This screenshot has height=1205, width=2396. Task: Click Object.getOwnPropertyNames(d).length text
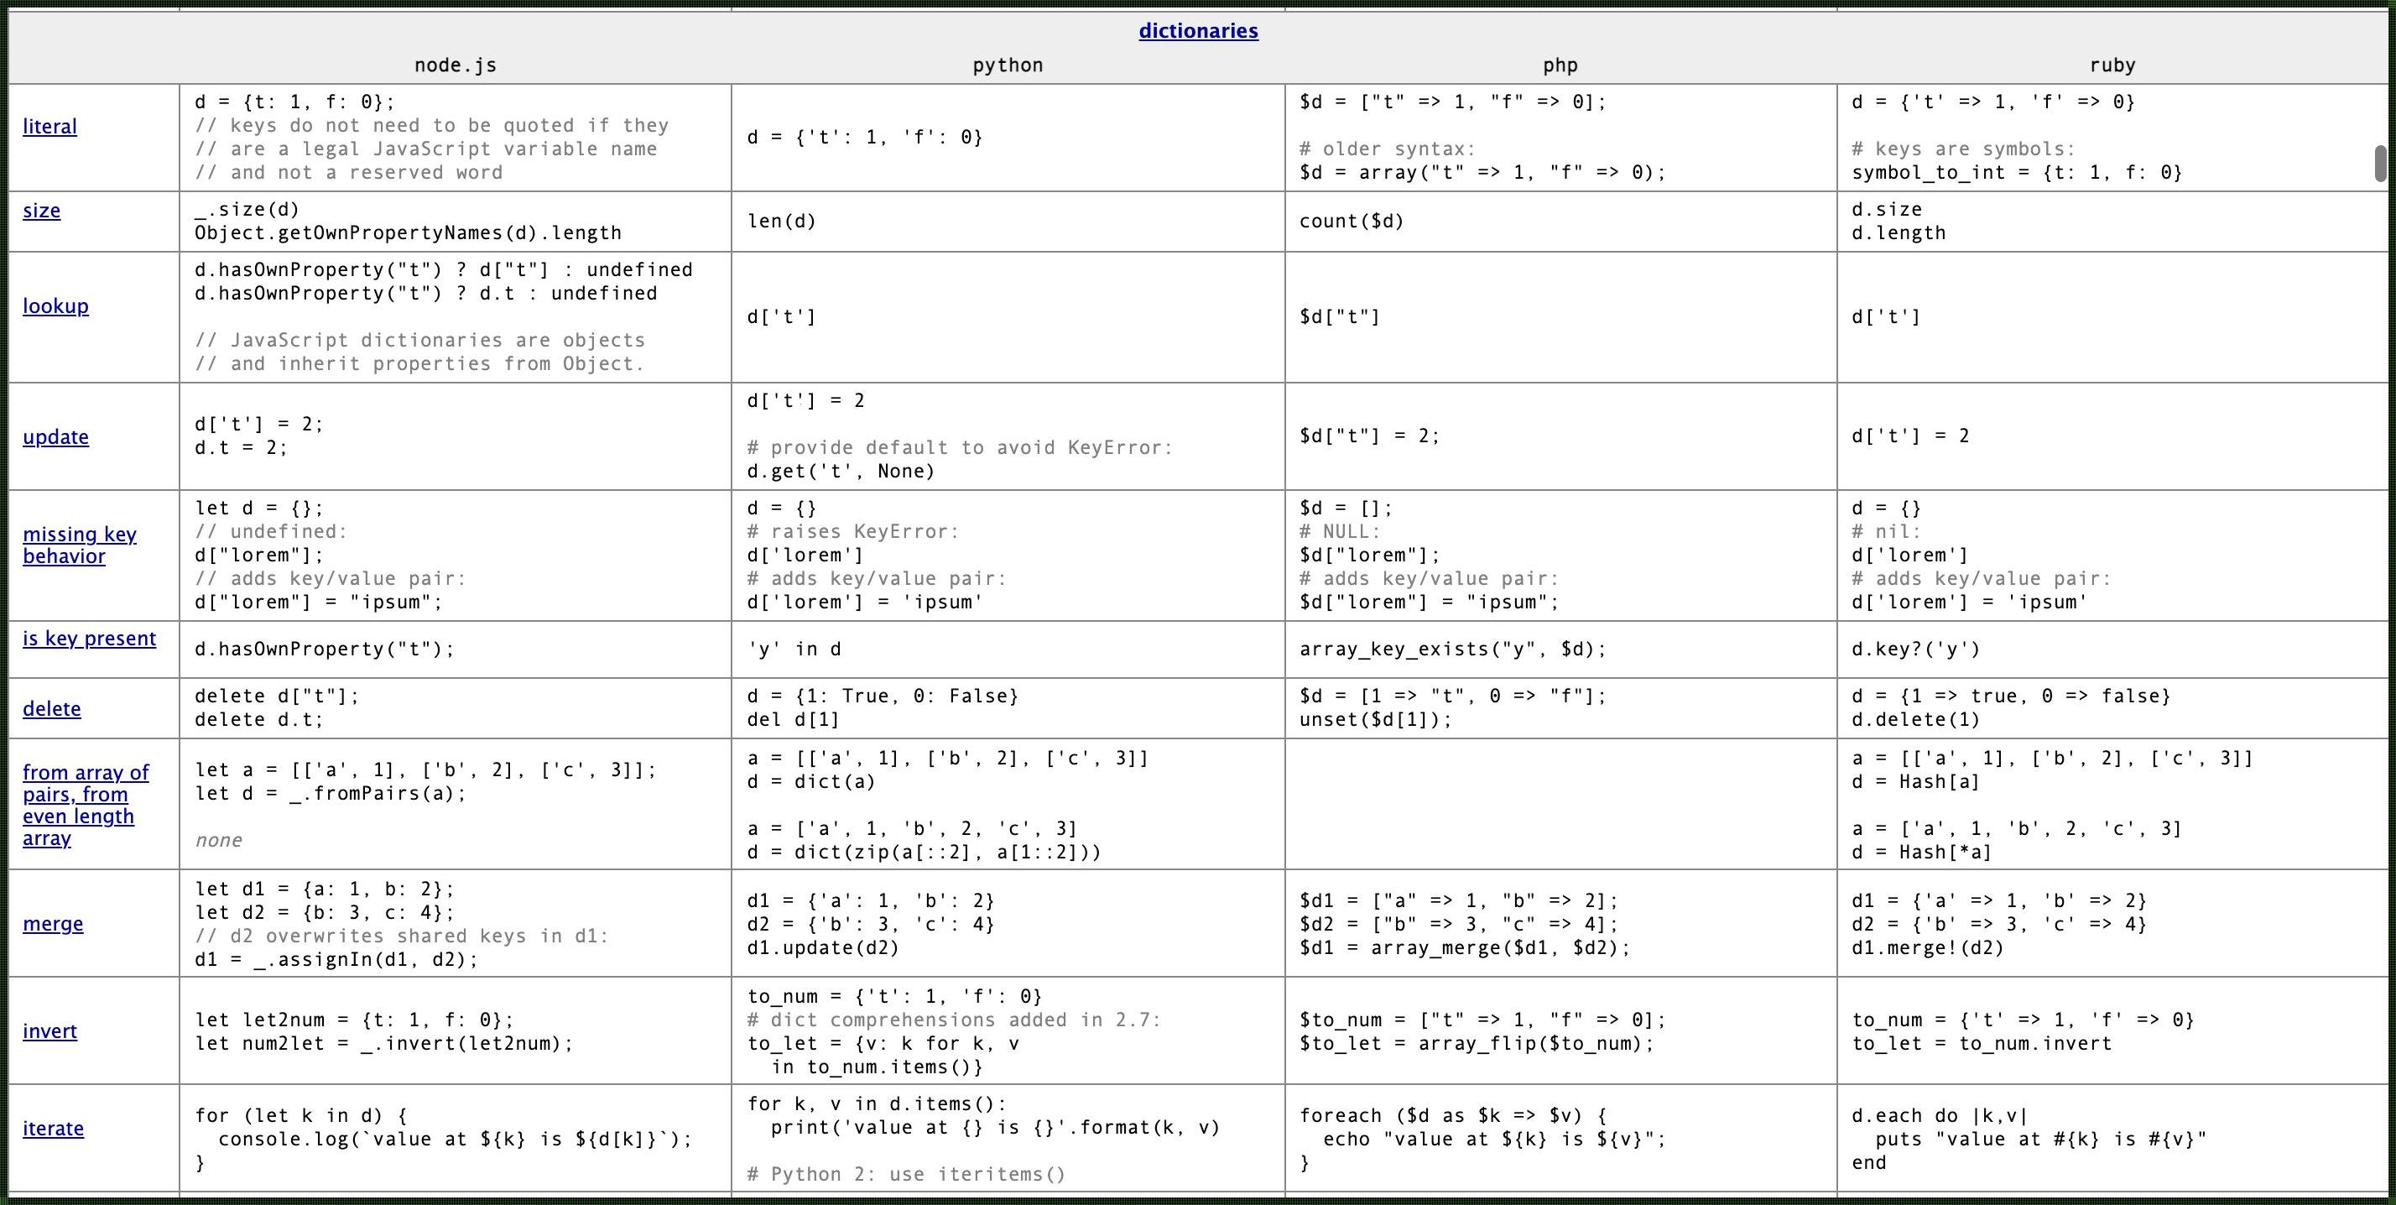[409, 233]
